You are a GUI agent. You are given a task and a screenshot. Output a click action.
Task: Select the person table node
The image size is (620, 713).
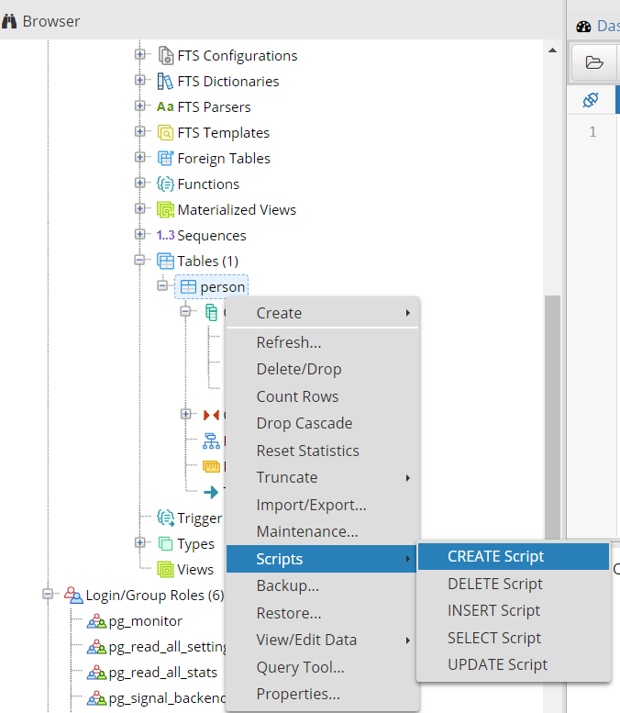[212, 287]
